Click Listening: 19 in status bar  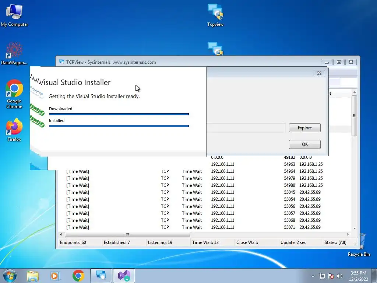(160, 242)
